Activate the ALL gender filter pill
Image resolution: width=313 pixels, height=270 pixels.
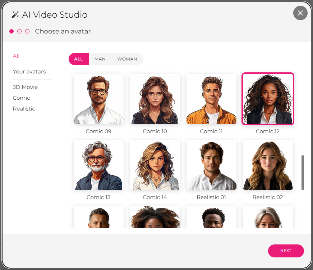pos(78,59)
